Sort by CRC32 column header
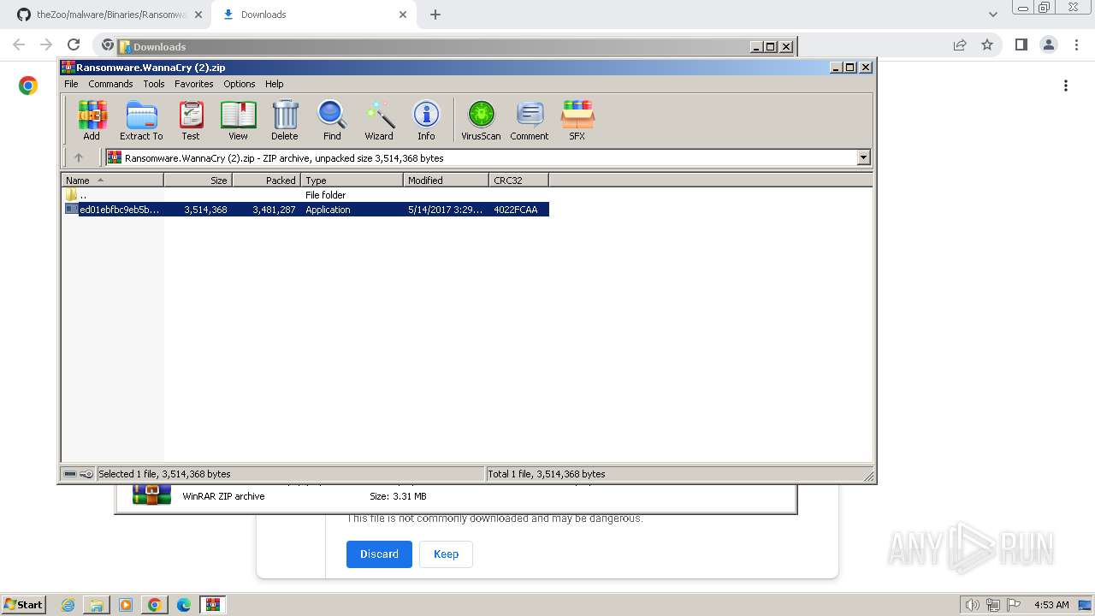Image resolution: width=1095 pixels, height=616 pixels. (x=518, y=180)
